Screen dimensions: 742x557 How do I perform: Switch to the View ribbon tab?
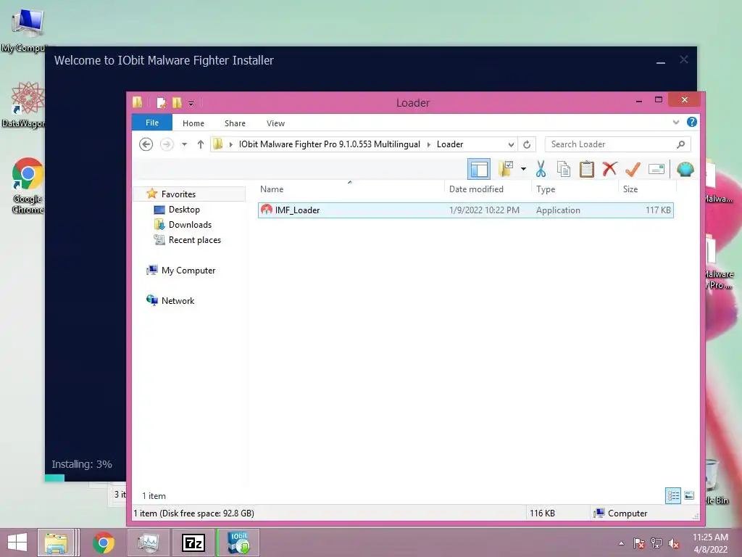pyautogui.click(x=275, y=123)
